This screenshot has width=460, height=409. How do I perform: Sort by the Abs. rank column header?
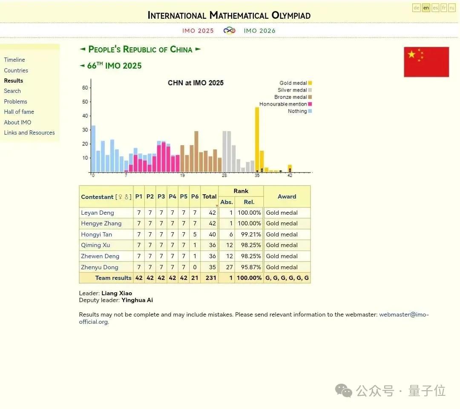[x=226, y=202]
